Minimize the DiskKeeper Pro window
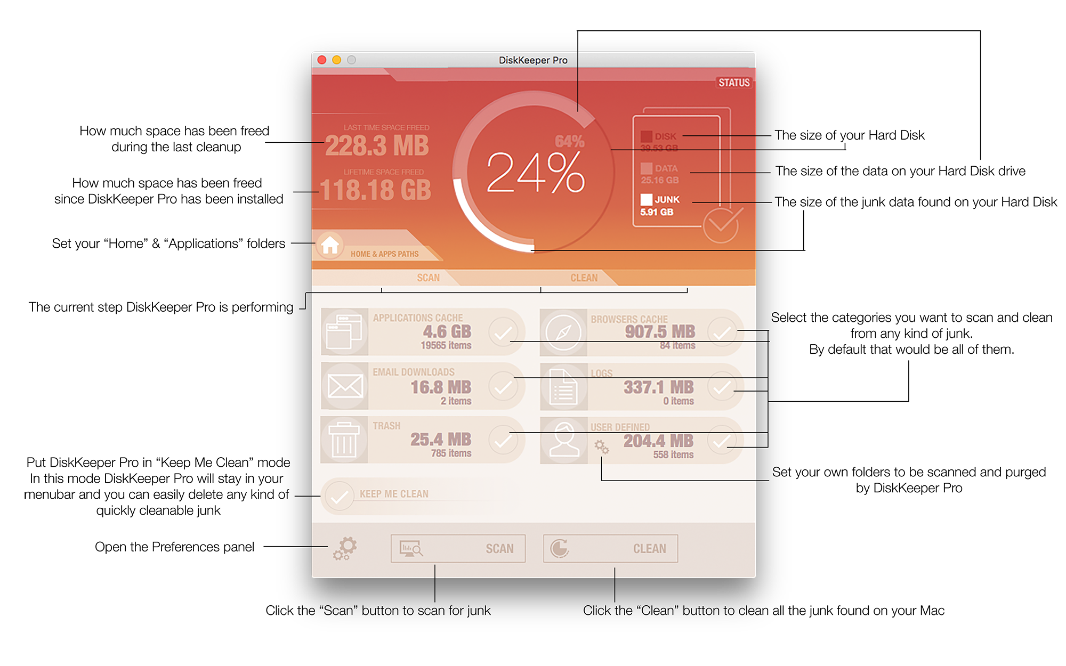The height and width of the screenshot is (666, 1066). click(x=336, y=60)
